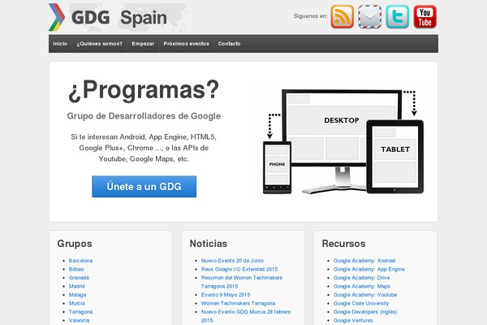Click the Recursos section heading
Screen dimensions: 487x325
click(343, 244)
